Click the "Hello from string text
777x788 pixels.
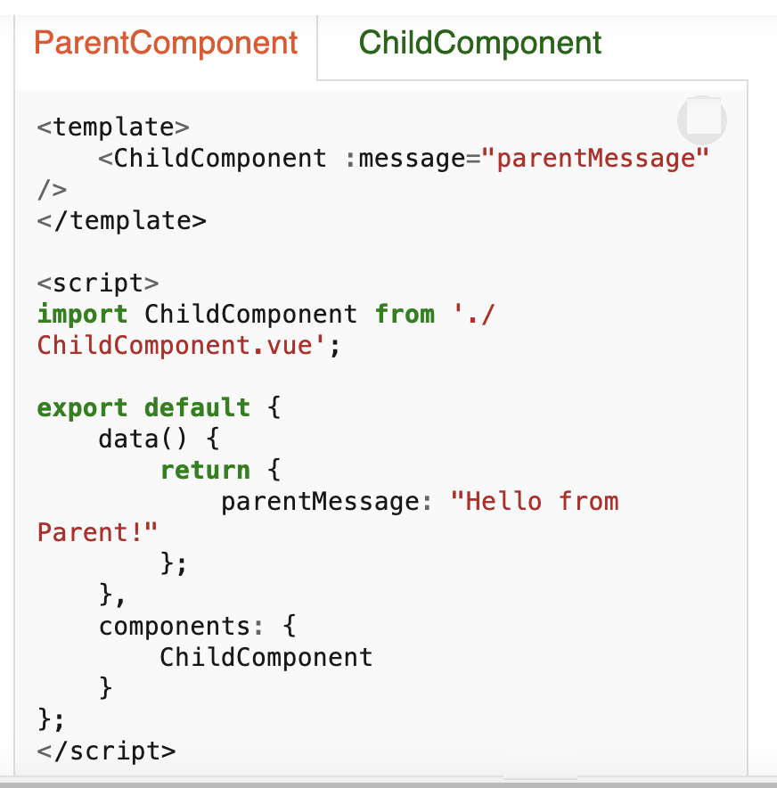click(535, 502)
